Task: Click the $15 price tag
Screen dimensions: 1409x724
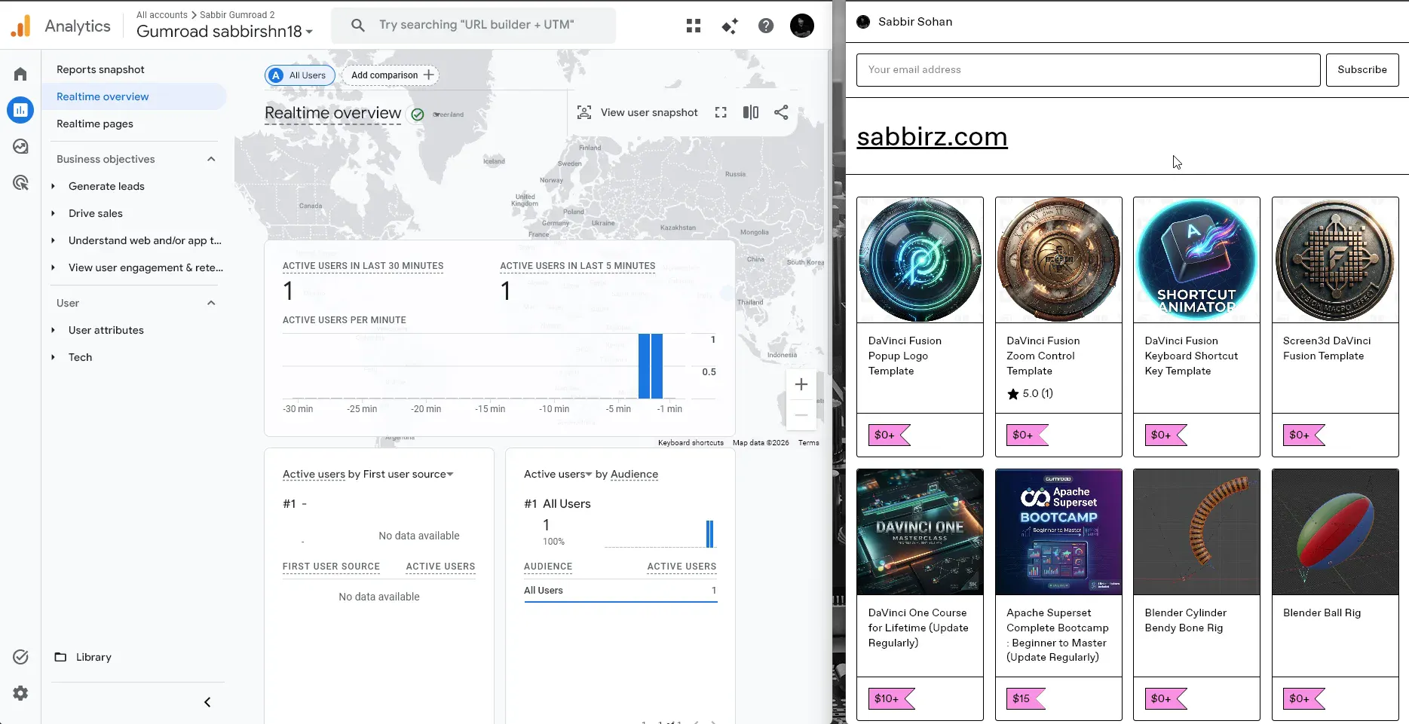Action: 1025,698
